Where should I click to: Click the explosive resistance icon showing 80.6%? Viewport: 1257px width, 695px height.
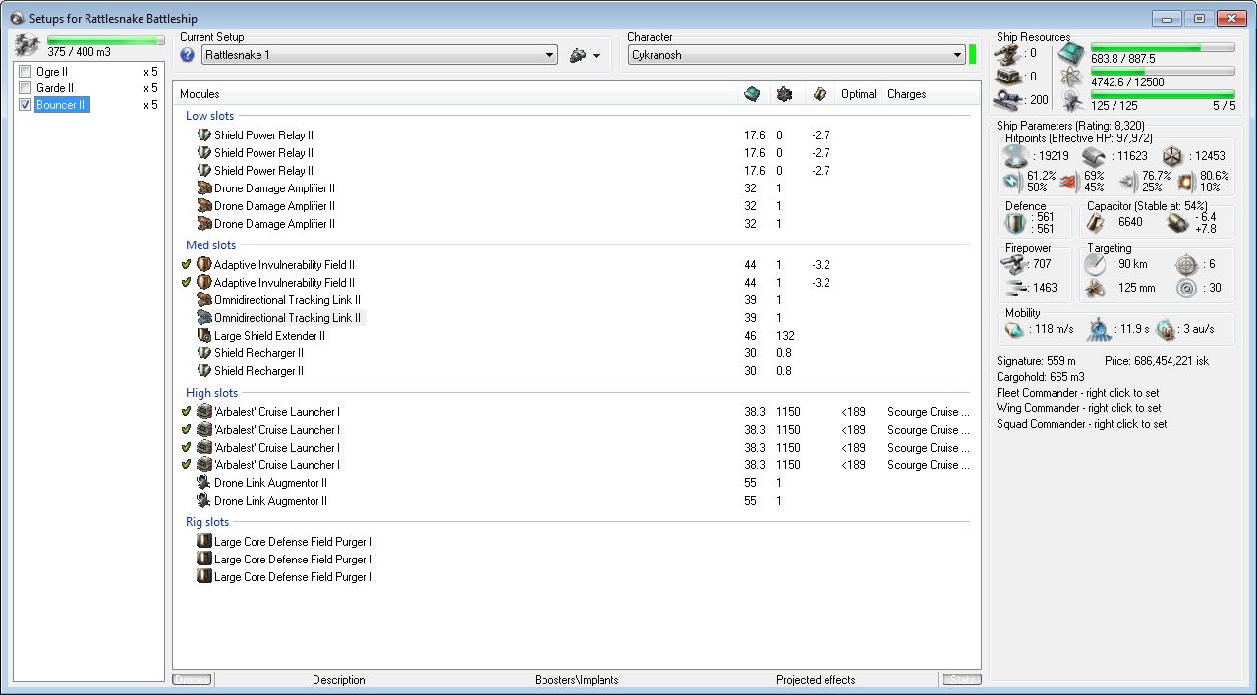pos(1186,181)
